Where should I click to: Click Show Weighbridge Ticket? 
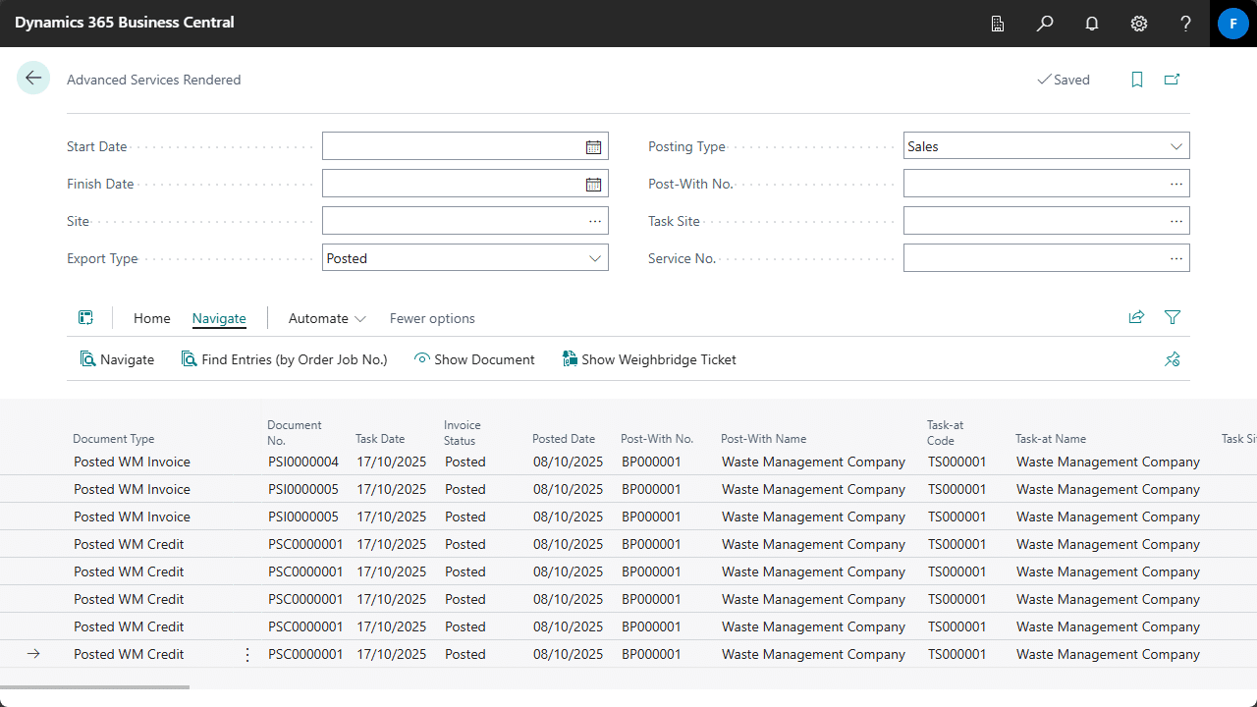pyautogui.click(x=649, y=359)
